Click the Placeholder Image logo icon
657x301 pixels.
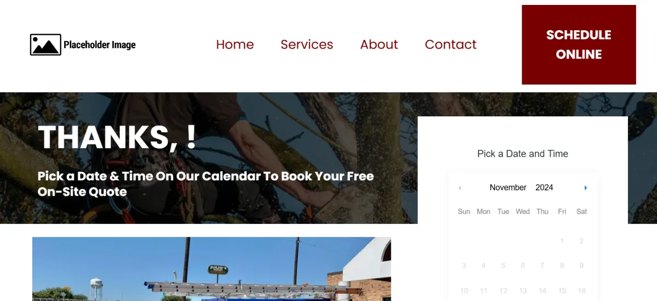(45, 45)
